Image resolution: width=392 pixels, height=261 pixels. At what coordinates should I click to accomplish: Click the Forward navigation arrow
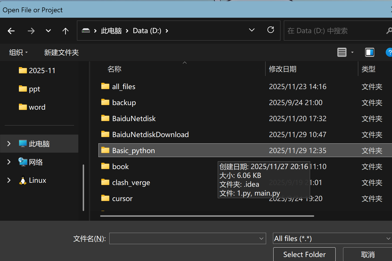[31, 31]
